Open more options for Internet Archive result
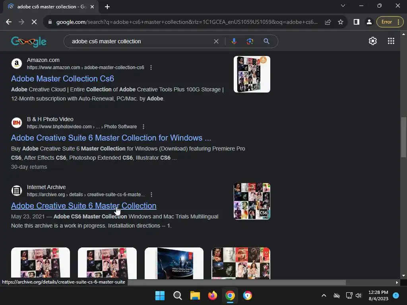The width and height of the screenshot is (407, 305). [x=151, y=195]
